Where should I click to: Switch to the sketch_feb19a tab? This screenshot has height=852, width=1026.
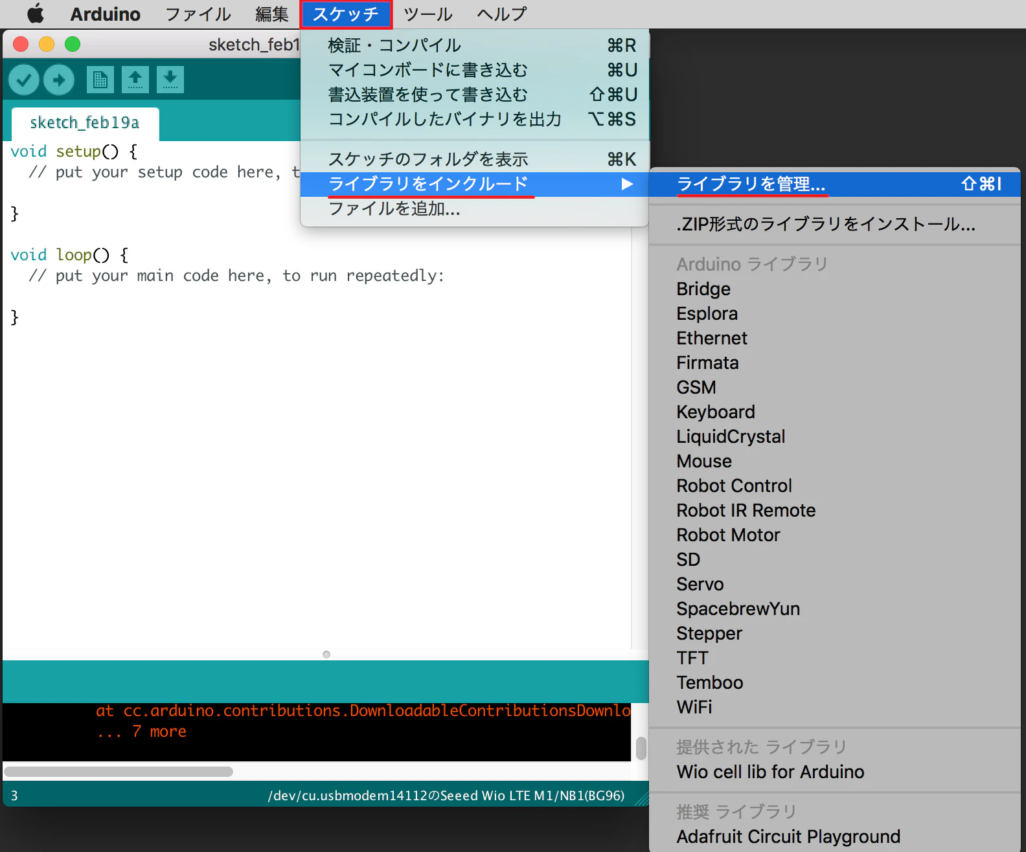click(x=85, y=123)
